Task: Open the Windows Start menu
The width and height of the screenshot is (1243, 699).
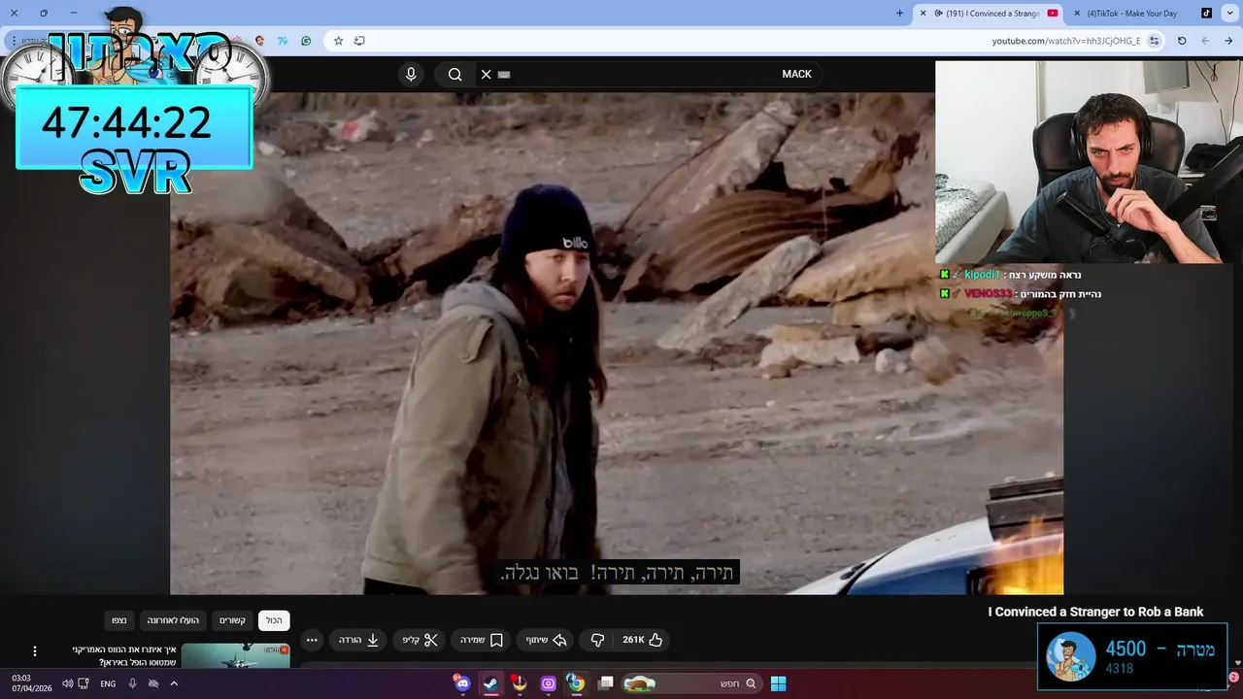Action: tap(778, 683)
